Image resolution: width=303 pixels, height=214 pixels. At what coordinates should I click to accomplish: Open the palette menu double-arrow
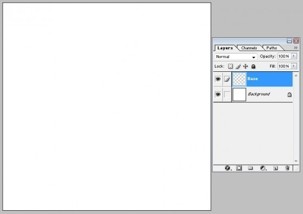coord(295,48)
